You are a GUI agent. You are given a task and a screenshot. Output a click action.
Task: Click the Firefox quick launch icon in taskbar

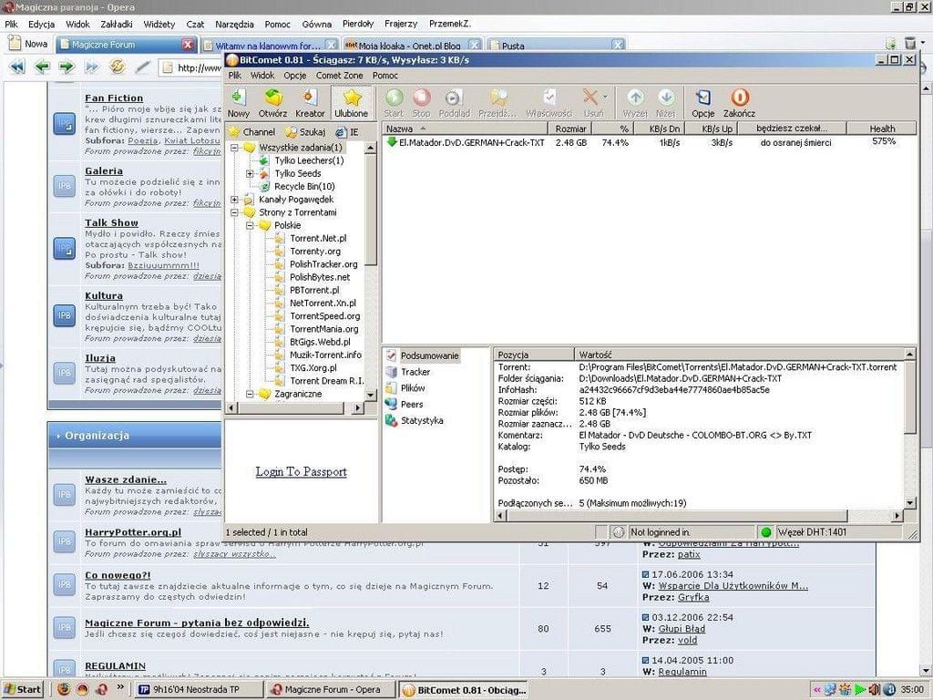tap(63, 689)
